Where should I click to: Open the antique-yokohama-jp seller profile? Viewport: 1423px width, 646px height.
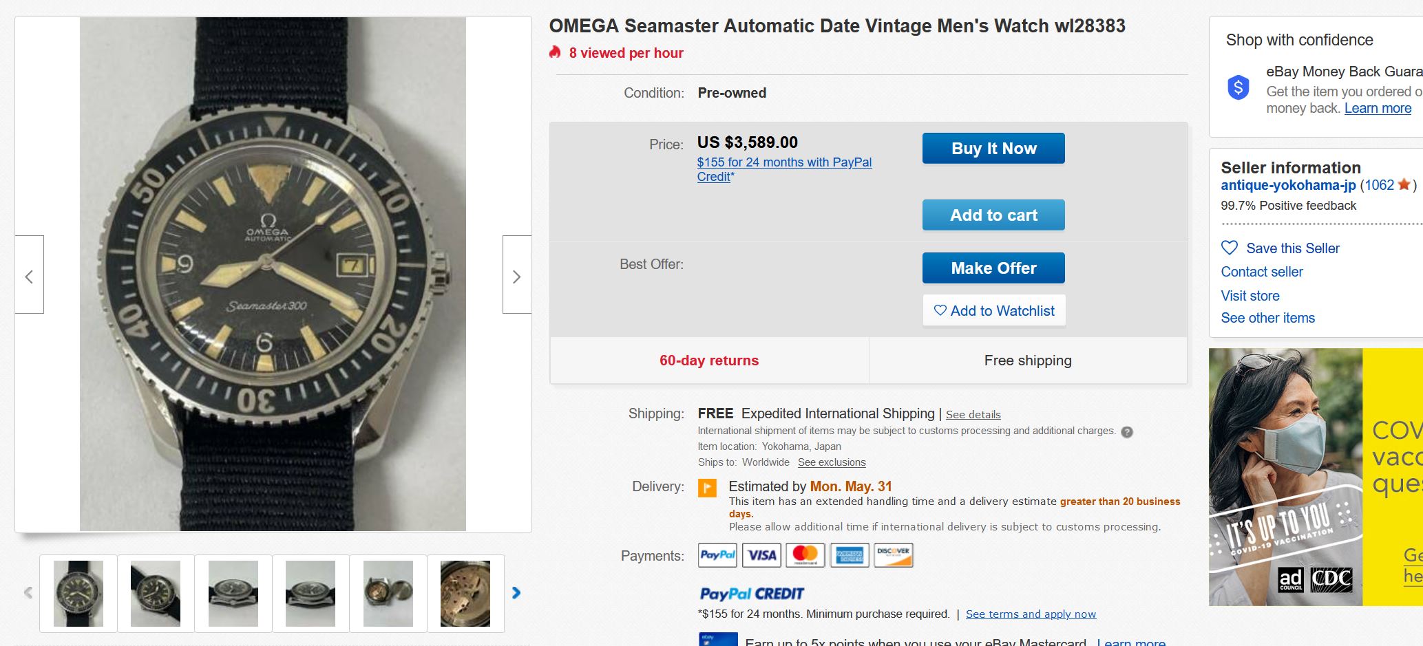(x=1287, y=185)
